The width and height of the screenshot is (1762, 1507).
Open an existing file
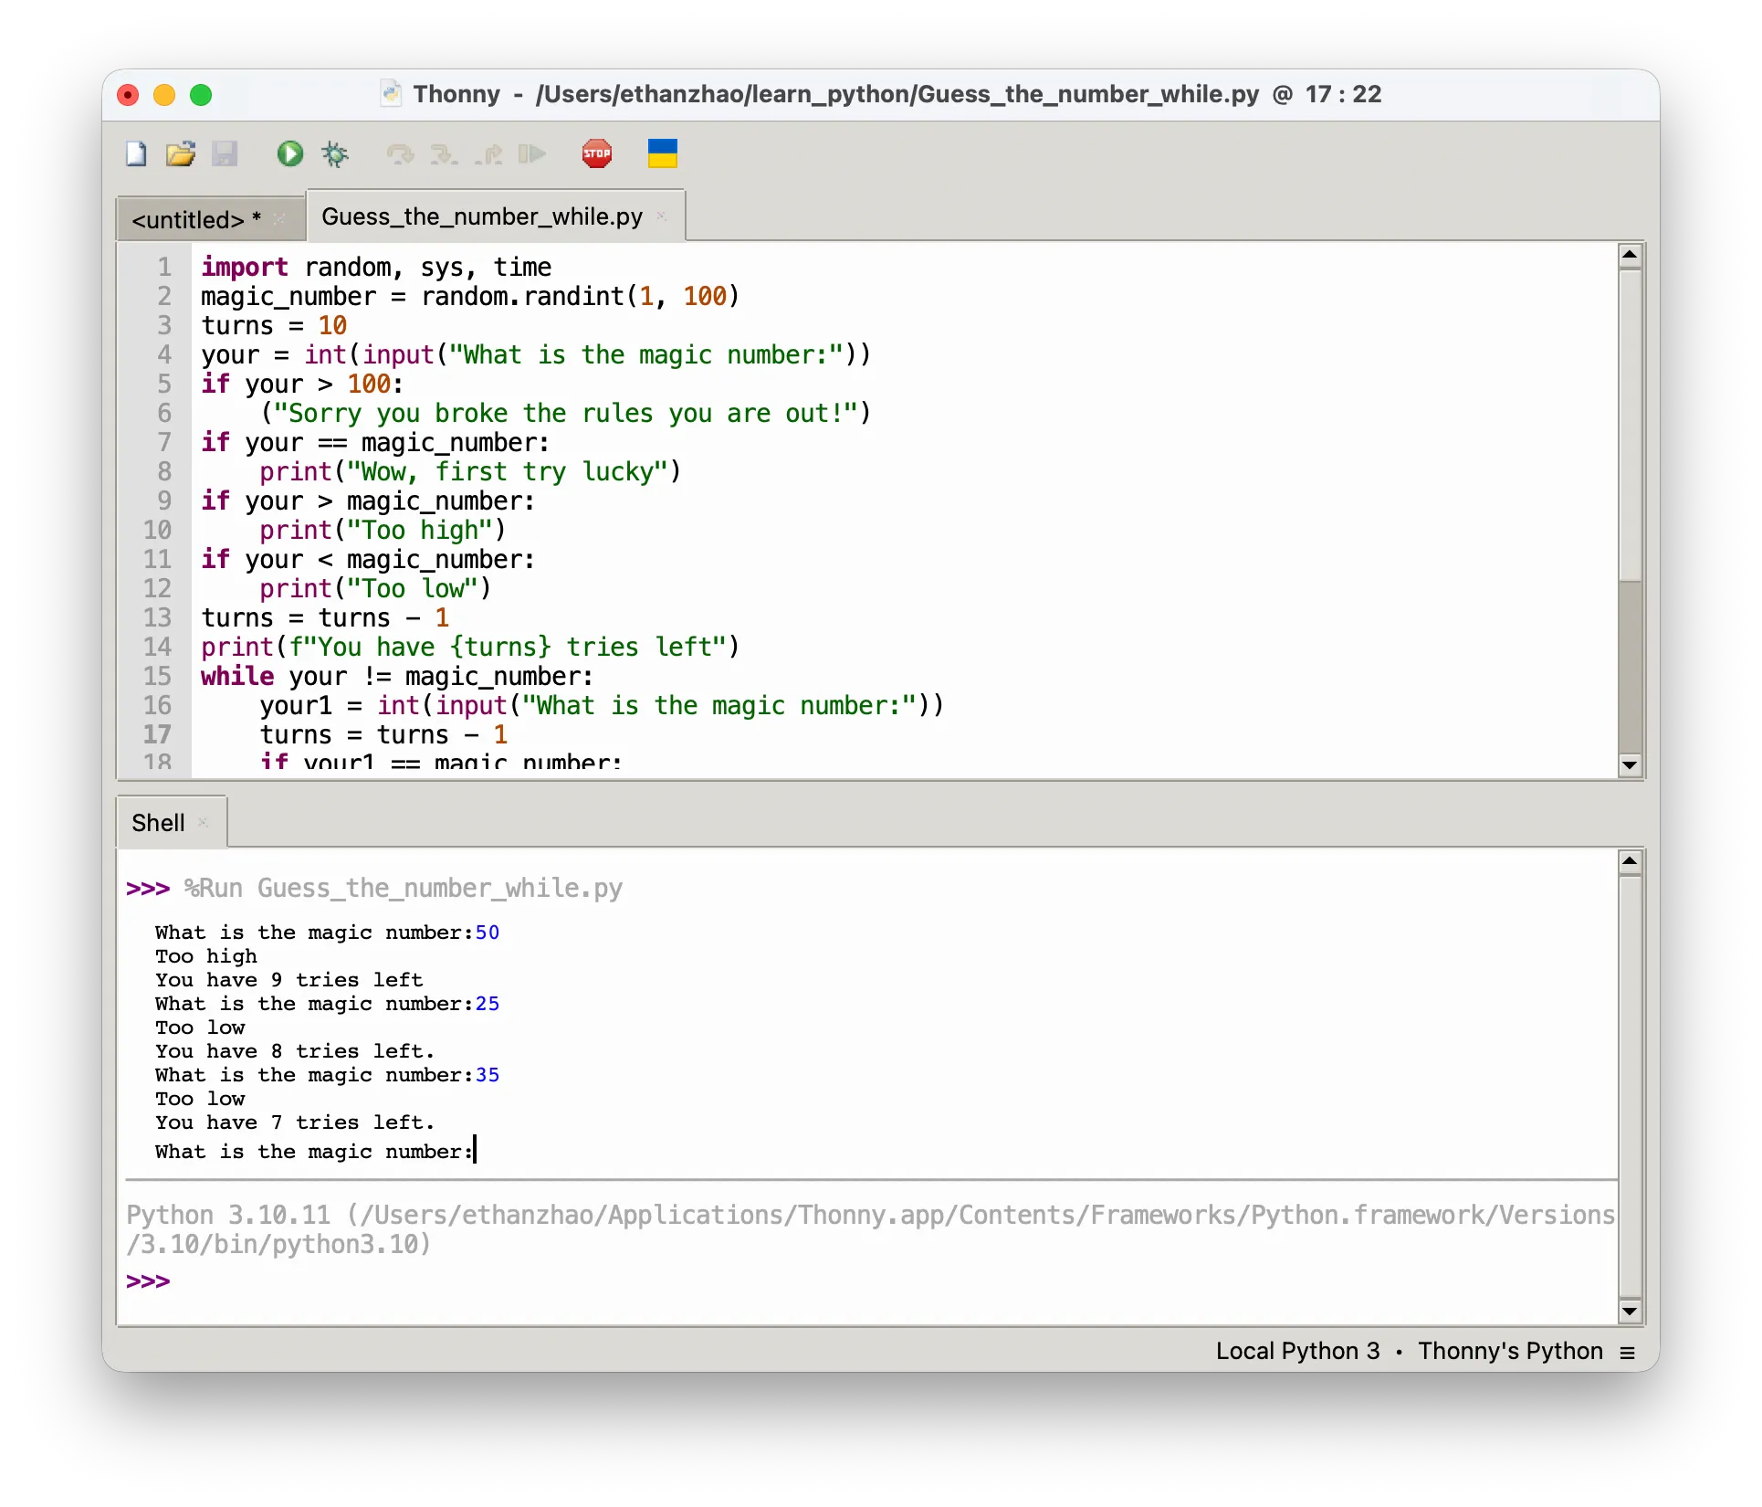(x=180, y=153)
